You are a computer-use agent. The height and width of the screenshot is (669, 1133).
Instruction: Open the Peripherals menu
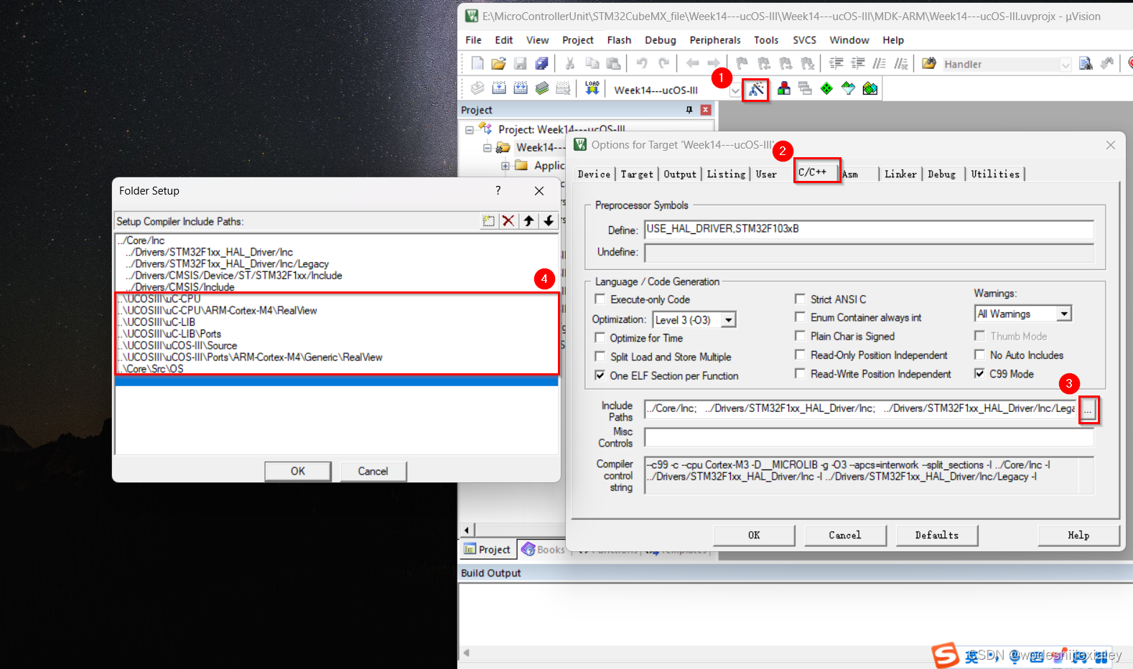715,40
